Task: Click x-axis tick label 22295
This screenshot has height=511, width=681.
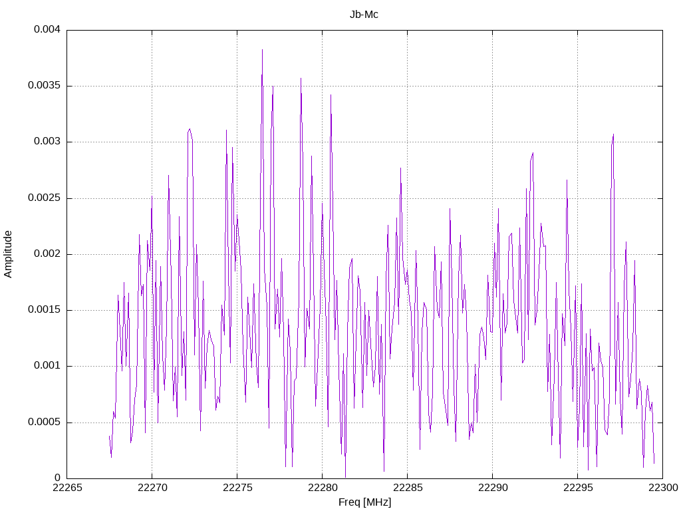Action: tap(578, 488)
